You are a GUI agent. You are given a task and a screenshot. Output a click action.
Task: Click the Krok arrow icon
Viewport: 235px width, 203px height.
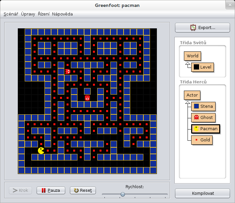point(15,190)
